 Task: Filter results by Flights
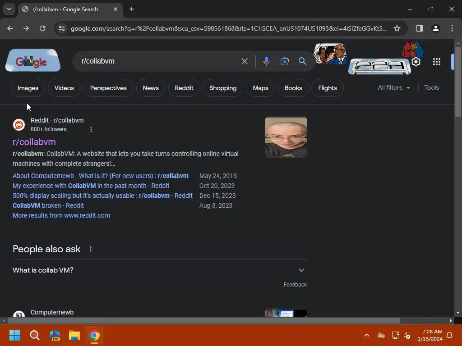(328, 88)
